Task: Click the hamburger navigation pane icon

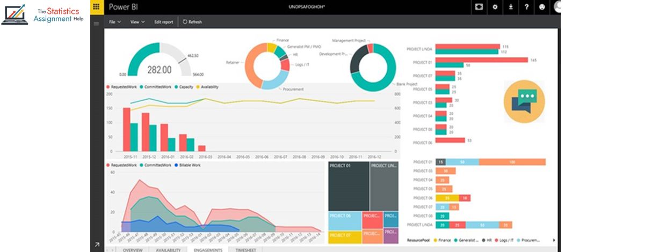Action: click(97, 24)
